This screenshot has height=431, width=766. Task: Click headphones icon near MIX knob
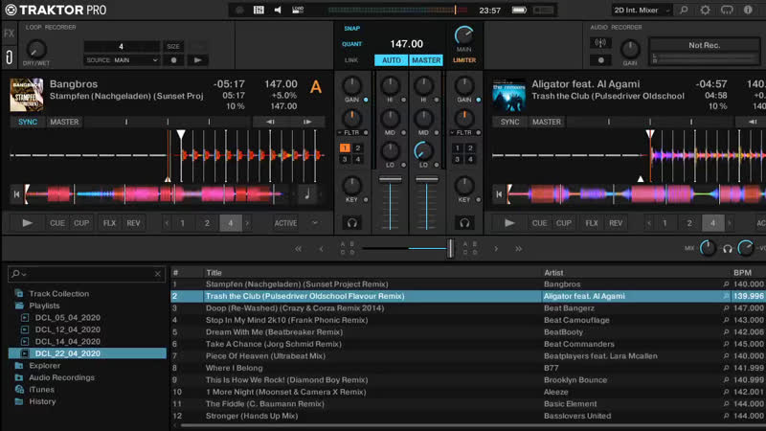(x=728, y=249)
